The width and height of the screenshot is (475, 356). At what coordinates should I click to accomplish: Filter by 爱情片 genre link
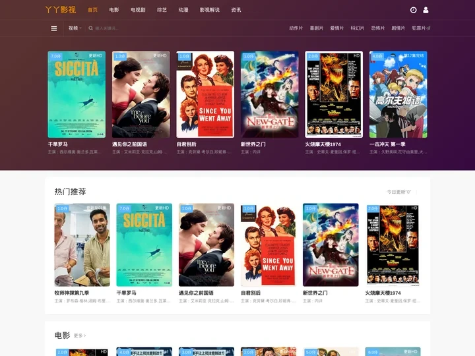click(x=337, y=28)
